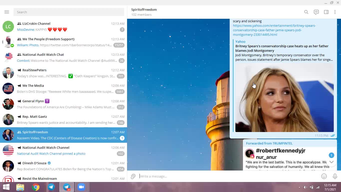Screen dimensions: 341x192
Task: Open We The People (Freedom Support) chat
Action: point(63,42)
